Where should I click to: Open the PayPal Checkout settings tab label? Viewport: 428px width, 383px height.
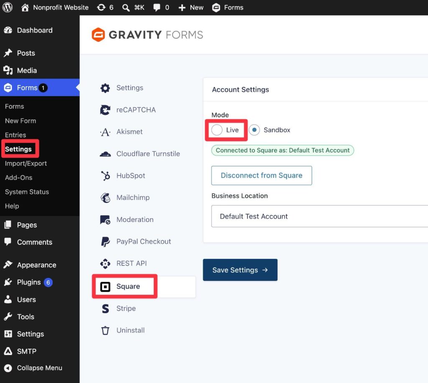[x=144, y=241]
